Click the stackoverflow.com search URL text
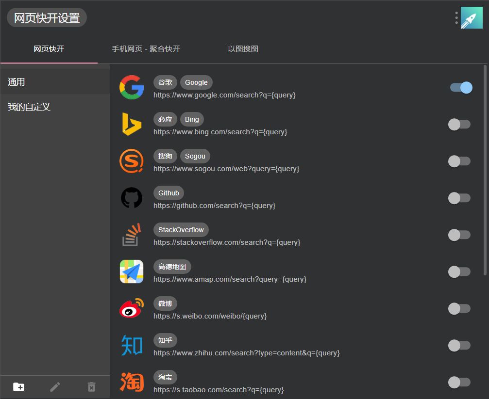The image size is (489, 399). coord(227,242)
